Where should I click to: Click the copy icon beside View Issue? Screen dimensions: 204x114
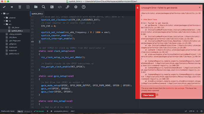157,95
